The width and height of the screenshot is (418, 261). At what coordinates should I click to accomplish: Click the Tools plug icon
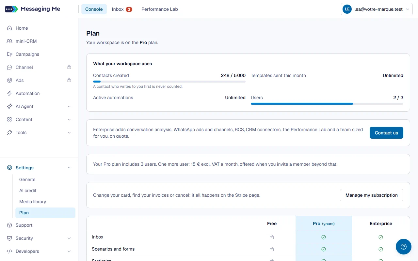(9, 132)
